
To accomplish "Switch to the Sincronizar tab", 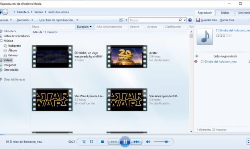I will pyautogui.click(x=243, y=13).
